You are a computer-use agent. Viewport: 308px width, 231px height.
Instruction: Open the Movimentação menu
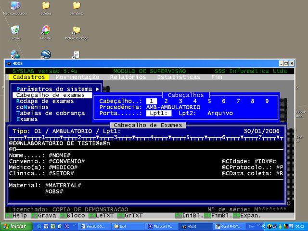click(x=77, y=77)
